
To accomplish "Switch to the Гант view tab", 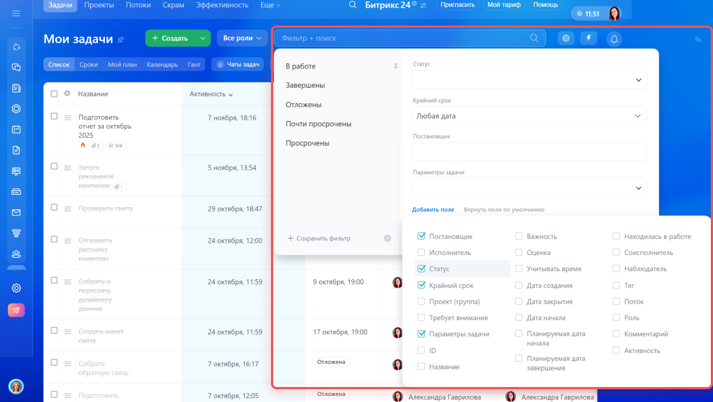I will coord(194,64).
